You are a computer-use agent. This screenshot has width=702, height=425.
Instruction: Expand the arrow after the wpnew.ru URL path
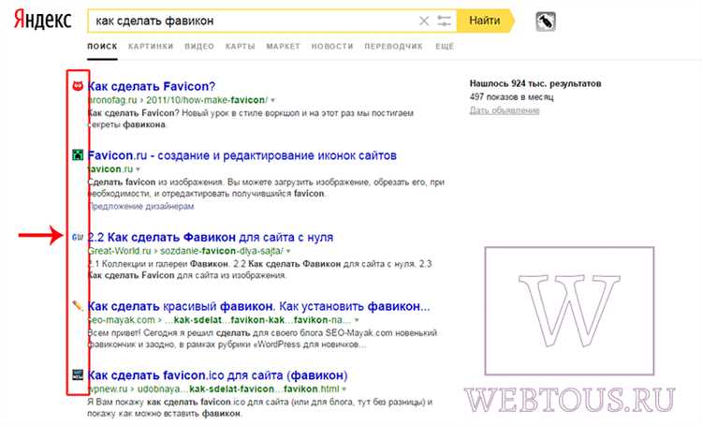pos(344,388)
